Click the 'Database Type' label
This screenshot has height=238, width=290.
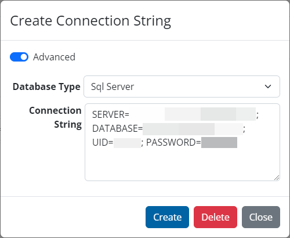[46, 86]
